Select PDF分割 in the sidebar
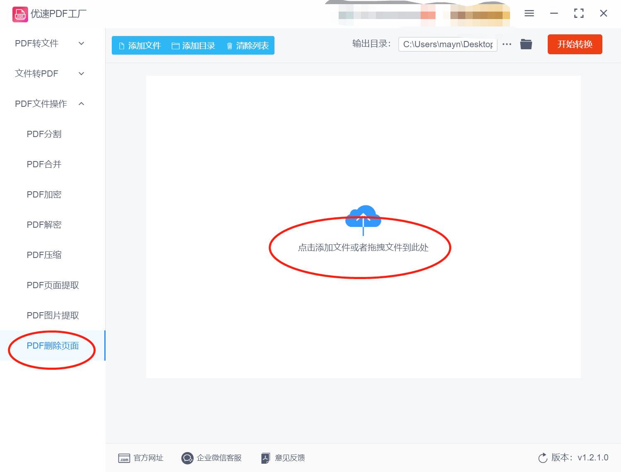This screenshot has width=621, height=472. point(44,134)
